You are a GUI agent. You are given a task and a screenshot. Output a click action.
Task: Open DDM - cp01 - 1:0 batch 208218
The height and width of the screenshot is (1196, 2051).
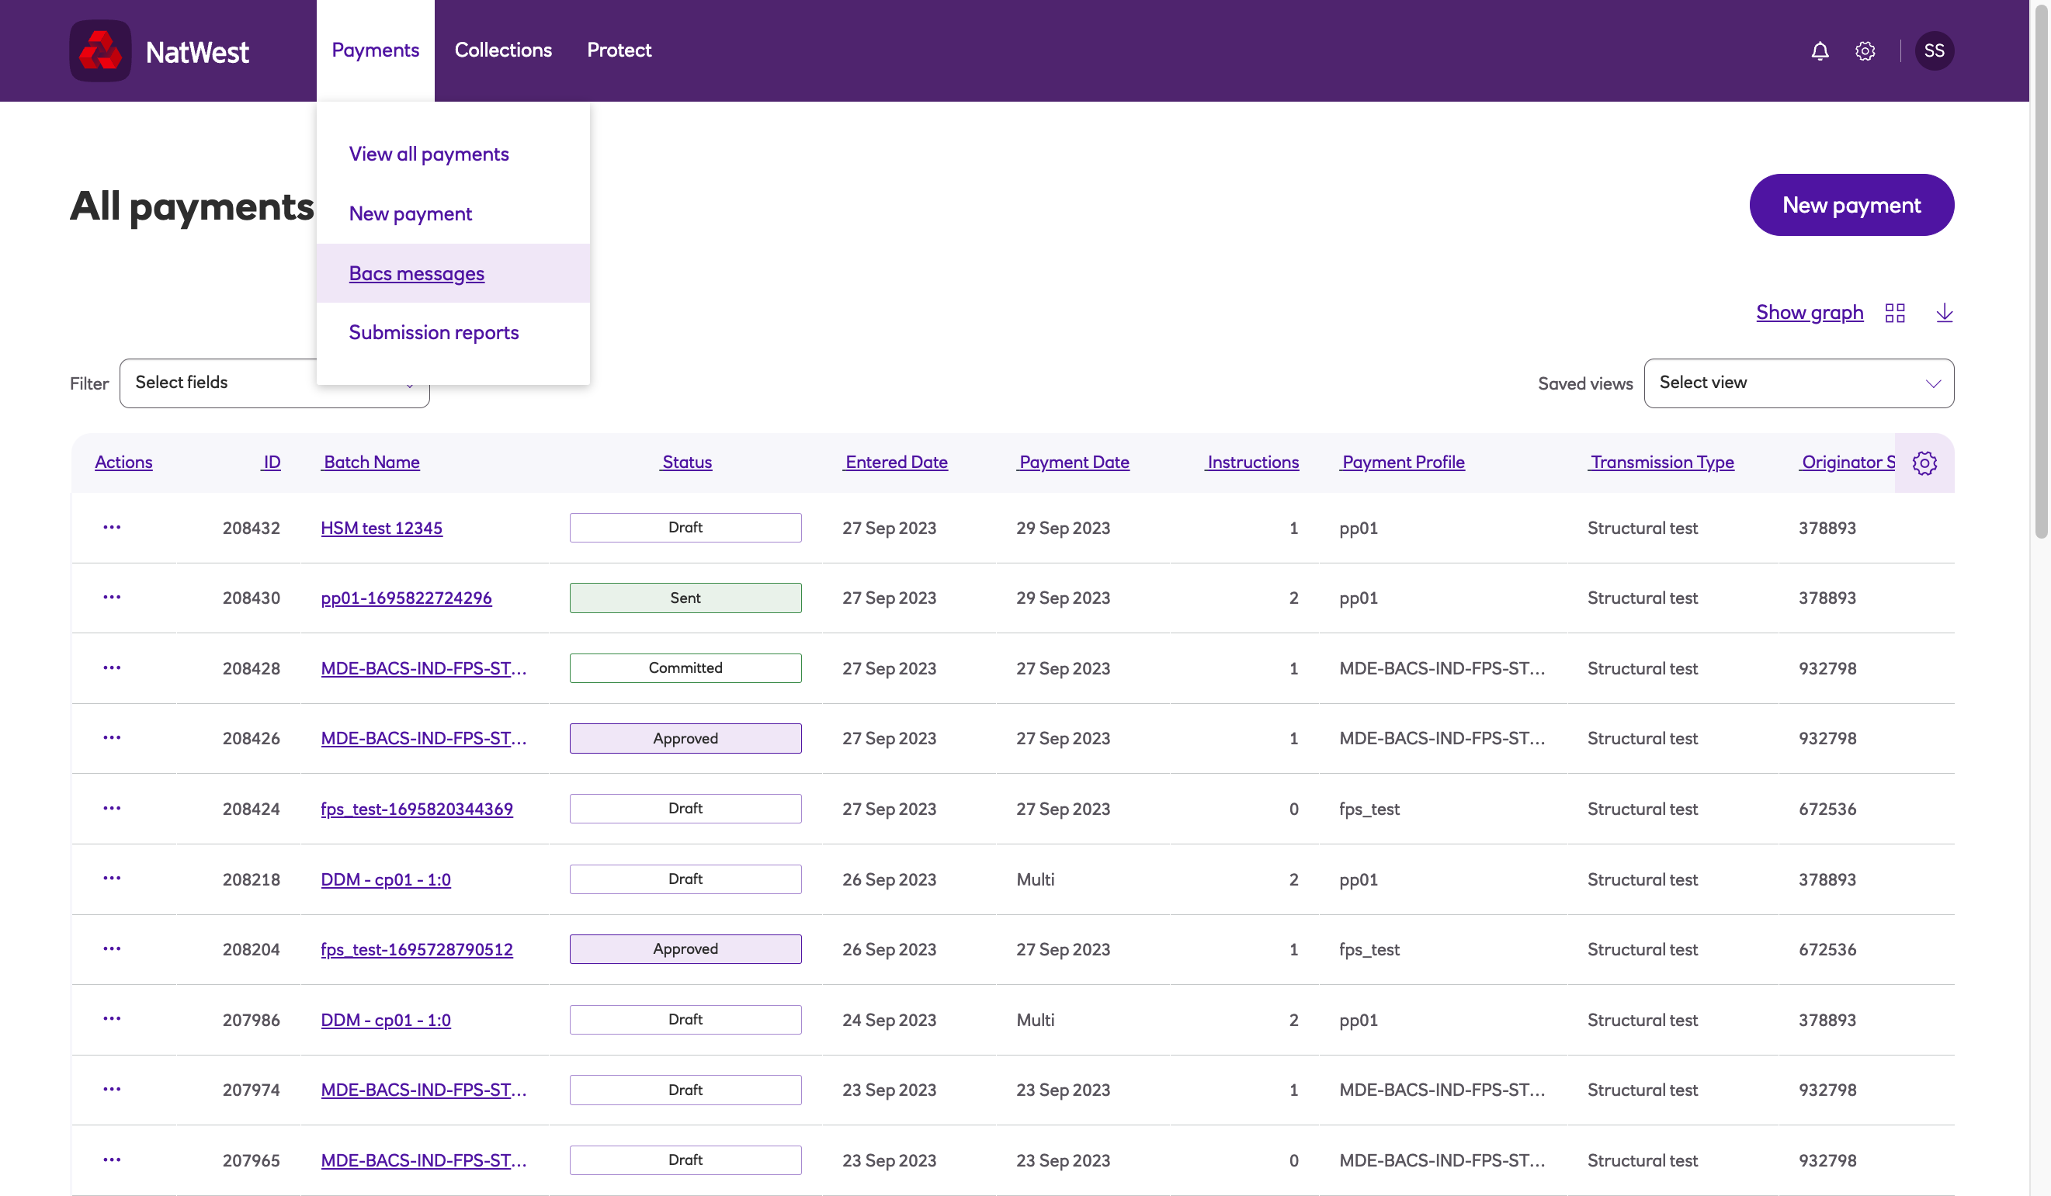point(386,879)
